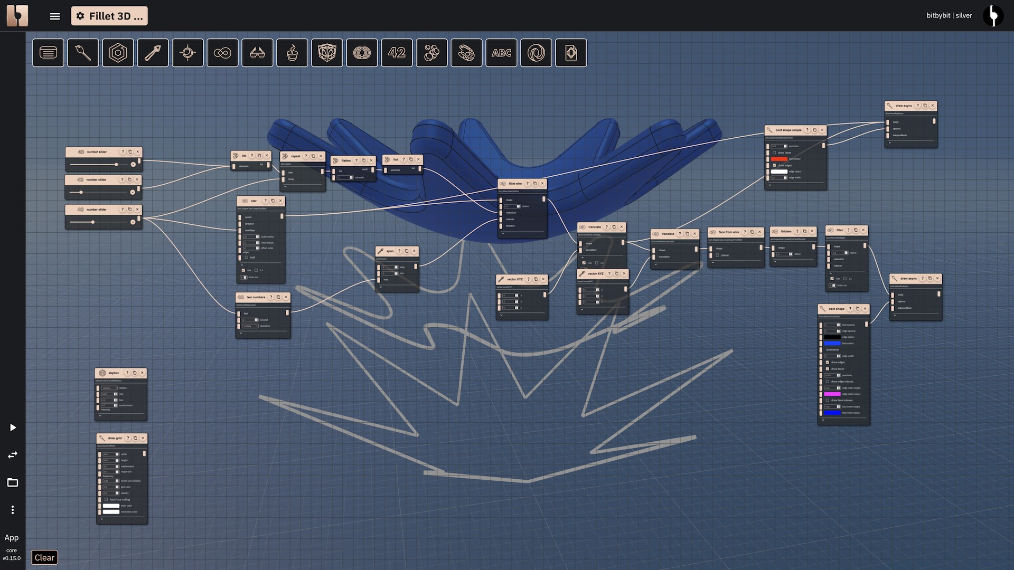This screenshot has height=570, width=1014.
Task: Open the spiral category in toolbar
Action: (x=536, y=53)
